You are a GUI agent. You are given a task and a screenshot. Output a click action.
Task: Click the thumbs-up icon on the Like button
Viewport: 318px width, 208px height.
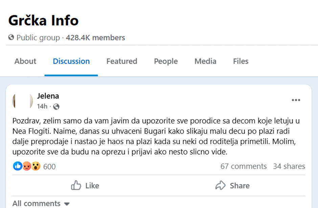pyautogui.click(x=76, y=185)
